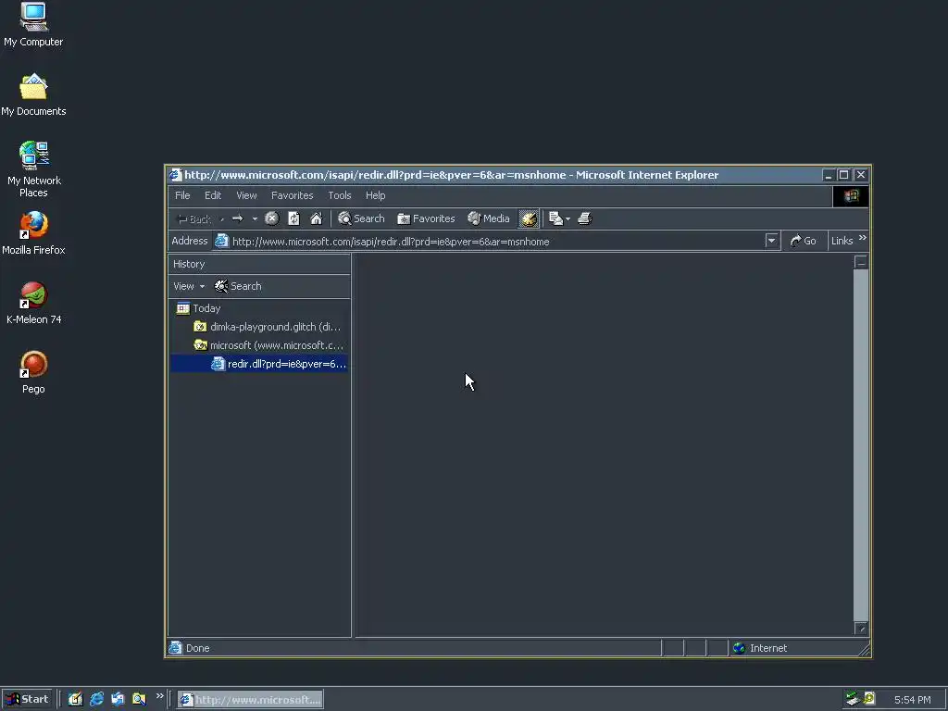This screenshot has height=711, width=948.
Task: Open the Help menu
Action: point(376,195)
